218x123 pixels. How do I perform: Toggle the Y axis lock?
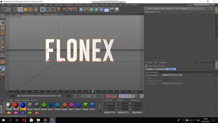coord(48,10)
